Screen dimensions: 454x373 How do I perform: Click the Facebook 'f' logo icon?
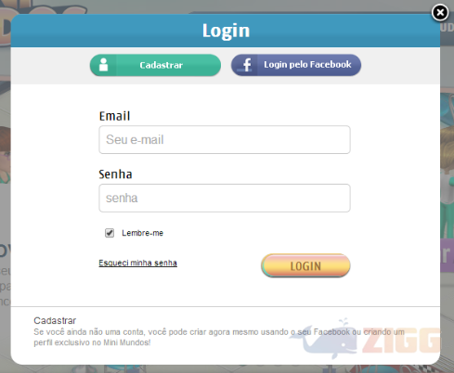pyautogui.click(x=247, y=65)
